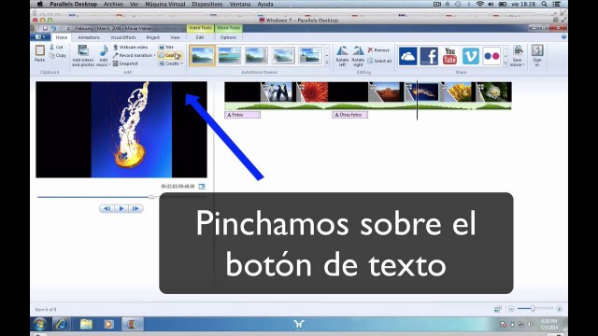Select the "Otras fotos" caption item
Screen dimensions: 598x336
[x=349, y=115]
